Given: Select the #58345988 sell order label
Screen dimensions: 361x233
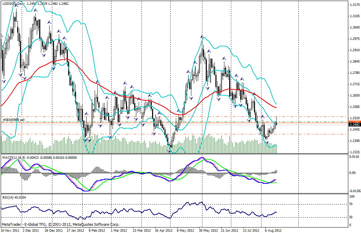Looking at the screenshot, I should [13, 120].
